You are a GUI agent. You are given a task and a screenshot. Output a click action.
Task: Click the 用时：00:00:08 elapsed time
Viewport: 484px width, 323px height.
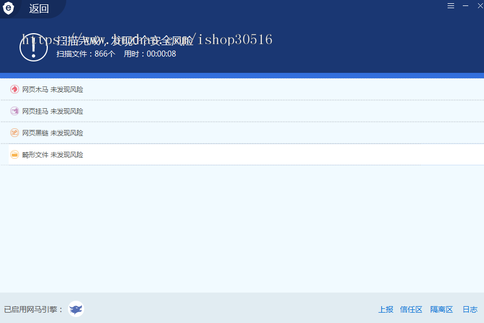pyautogui.click(x=150, y=54)
